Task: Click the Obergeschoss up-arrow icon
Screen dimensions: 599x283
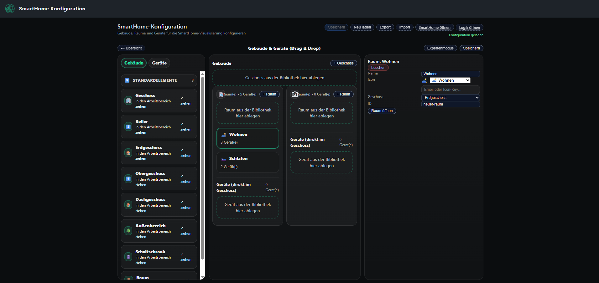Action: (128, 179)
